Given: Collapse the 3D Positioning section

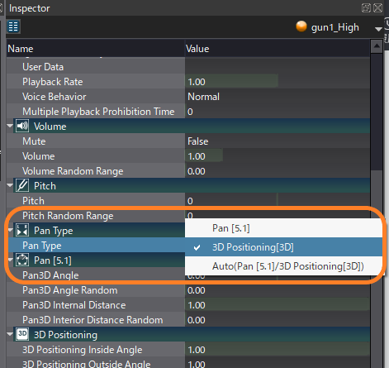Looking at the screenshot, I should pos(10,334).
